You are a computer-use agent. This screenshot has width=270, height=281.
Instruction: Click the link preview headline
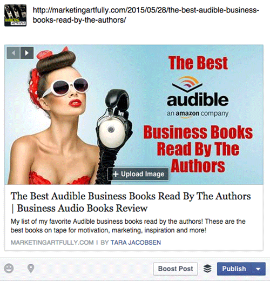tap(131, 202)
